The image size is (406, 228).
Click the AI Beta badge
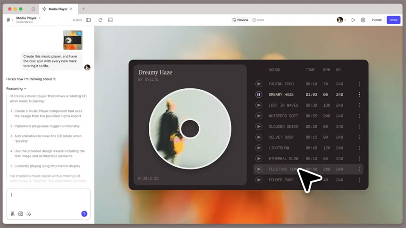click(77, 20)
